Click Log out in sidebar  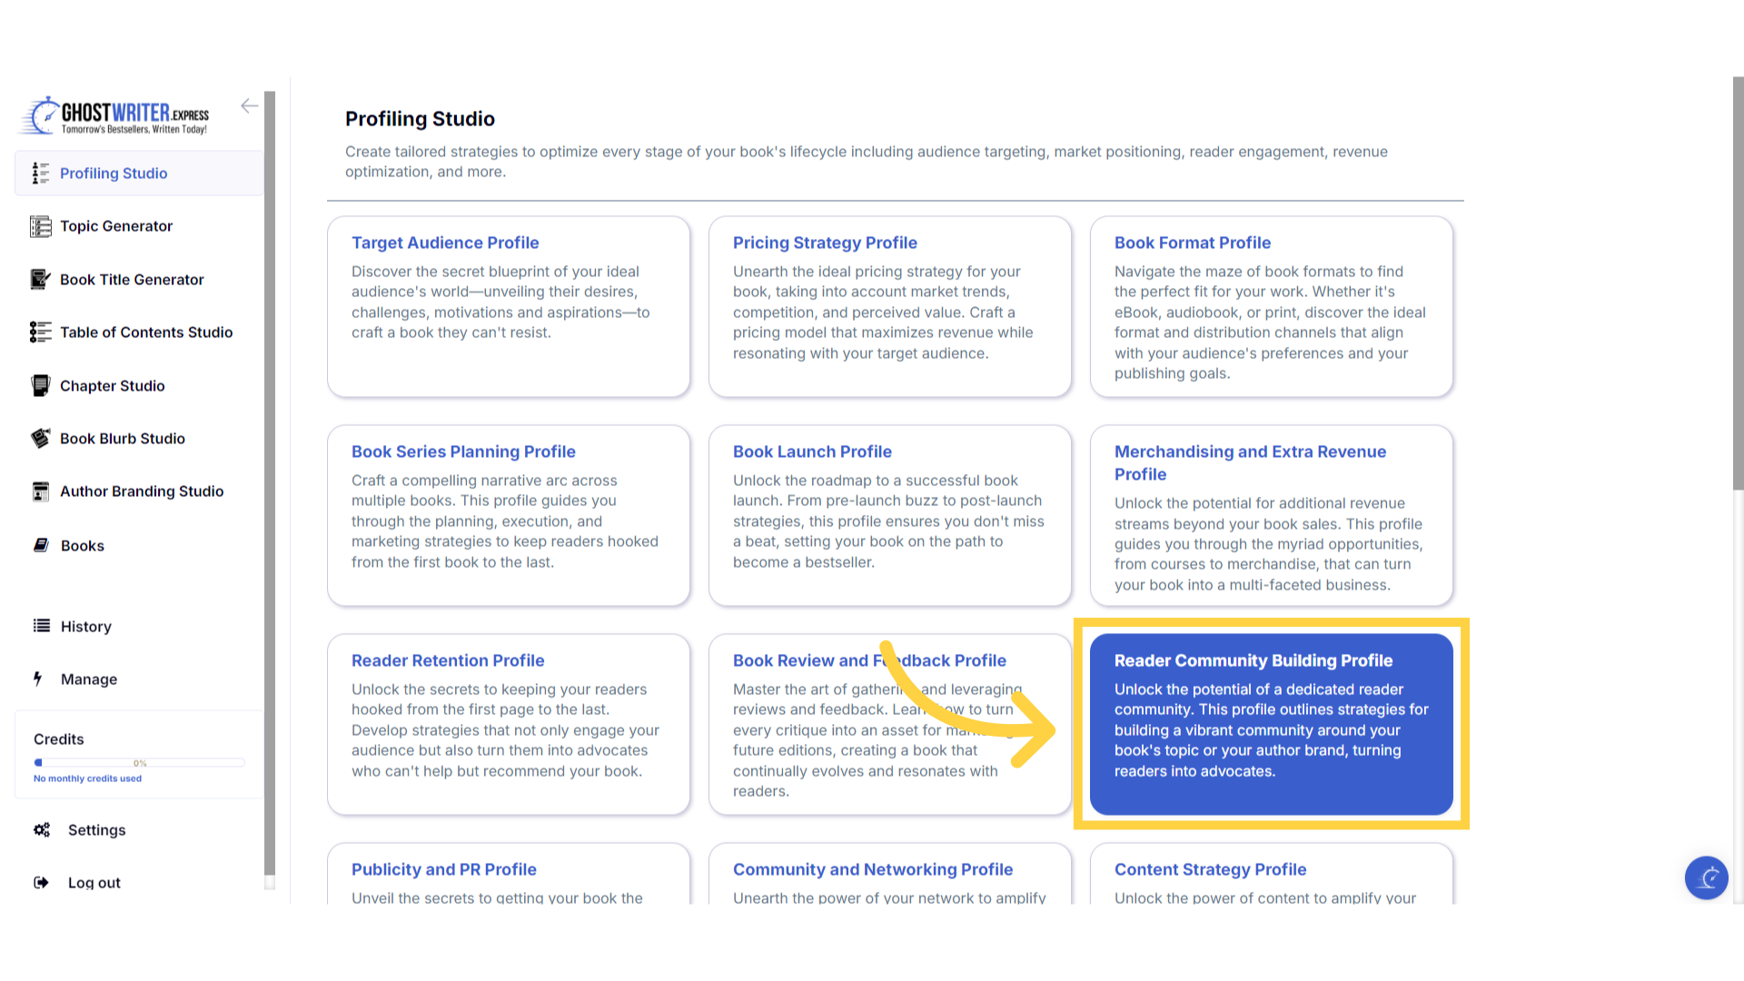click(94, 883)
